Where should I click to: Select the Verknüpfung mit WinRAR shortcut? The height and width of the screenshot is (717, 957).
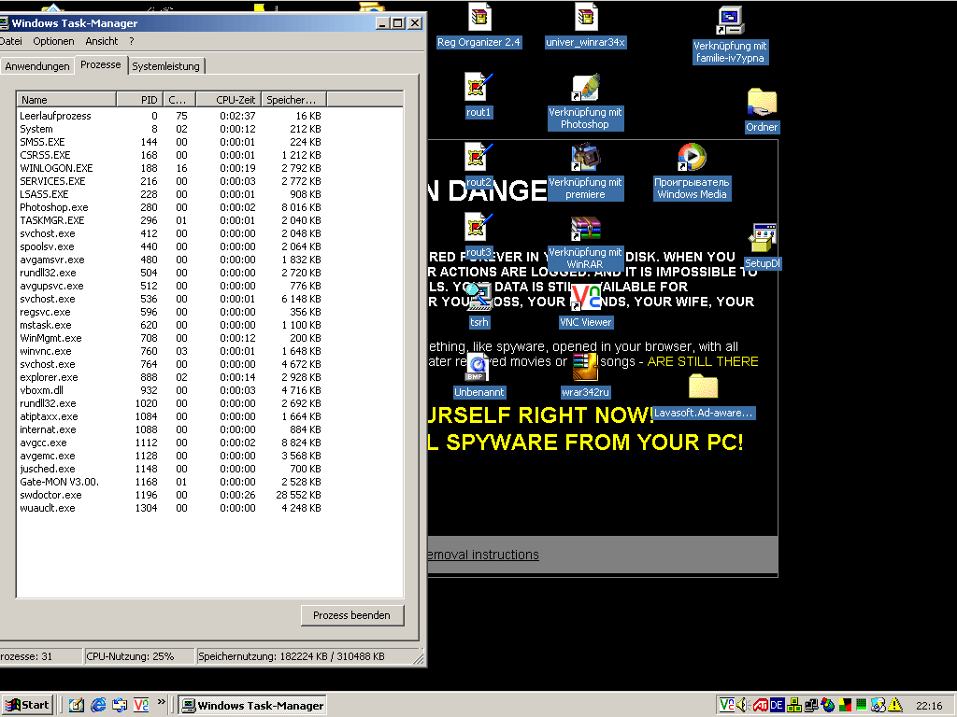585,242
